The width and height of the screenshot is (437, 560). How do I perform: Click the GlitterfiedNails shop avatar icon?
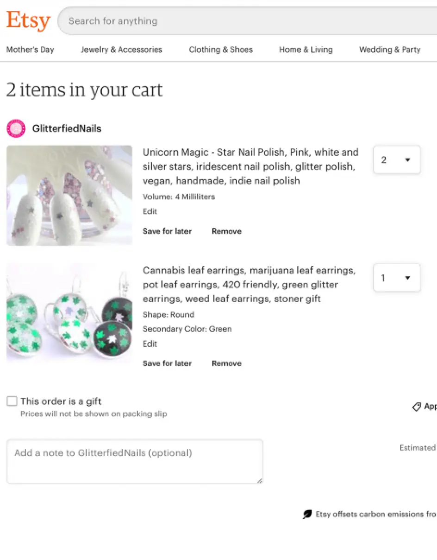pos(16,128)
